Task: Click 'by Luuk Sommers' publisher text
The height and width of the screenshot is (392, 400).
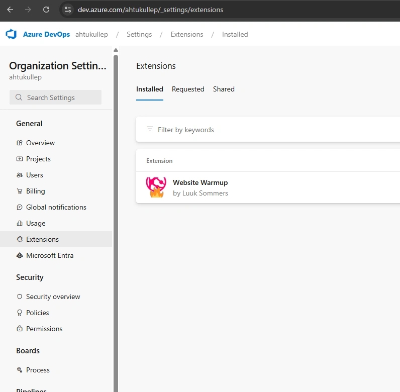Action: (x=201, y=193)
